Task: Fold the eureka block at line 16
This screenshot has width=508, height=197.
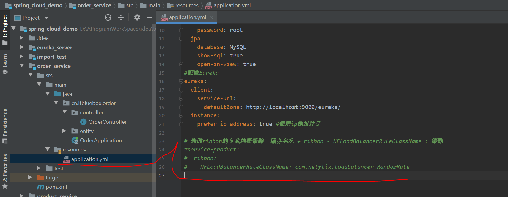Action: tap(181, 81)
